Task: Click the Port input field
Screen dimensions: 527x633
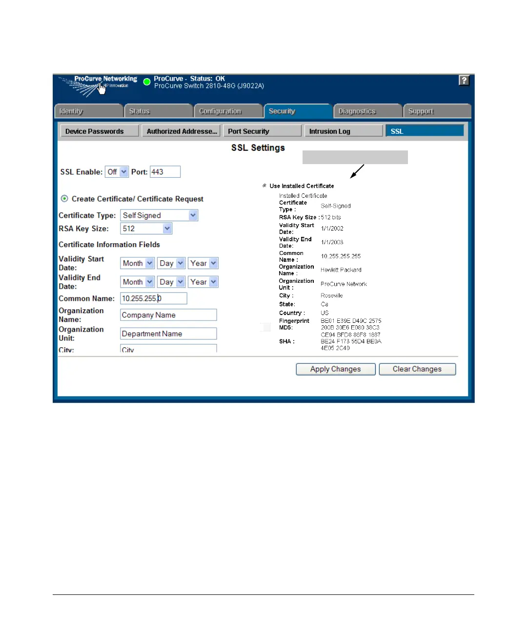Action: tap(165, 172)
